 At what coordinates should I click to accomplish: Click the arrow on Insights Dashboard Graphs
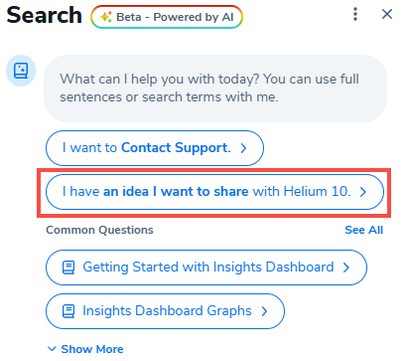264,311
